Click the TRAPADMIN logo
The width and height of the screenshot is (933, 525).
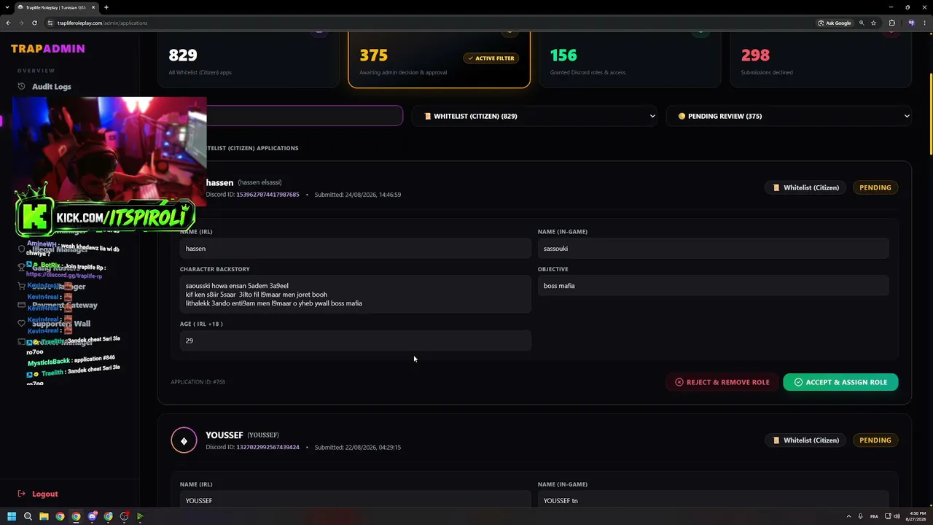pos(48,48)
